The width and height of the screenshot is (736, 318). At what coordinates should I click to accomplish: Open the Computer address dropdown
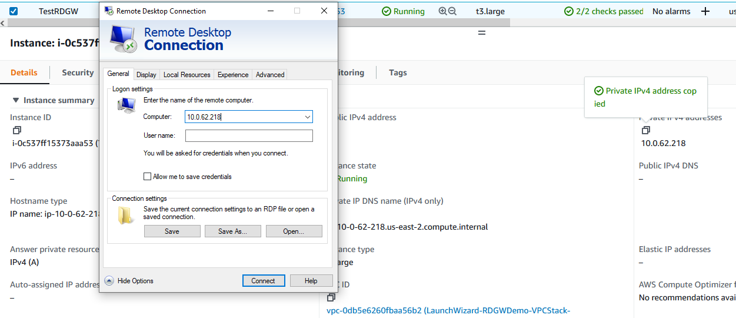click(308, 117)
